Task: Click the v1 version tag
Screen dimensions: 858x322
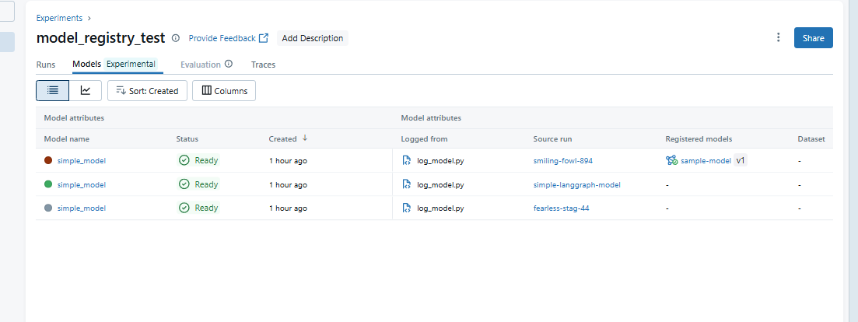Action: coord(741,160)
